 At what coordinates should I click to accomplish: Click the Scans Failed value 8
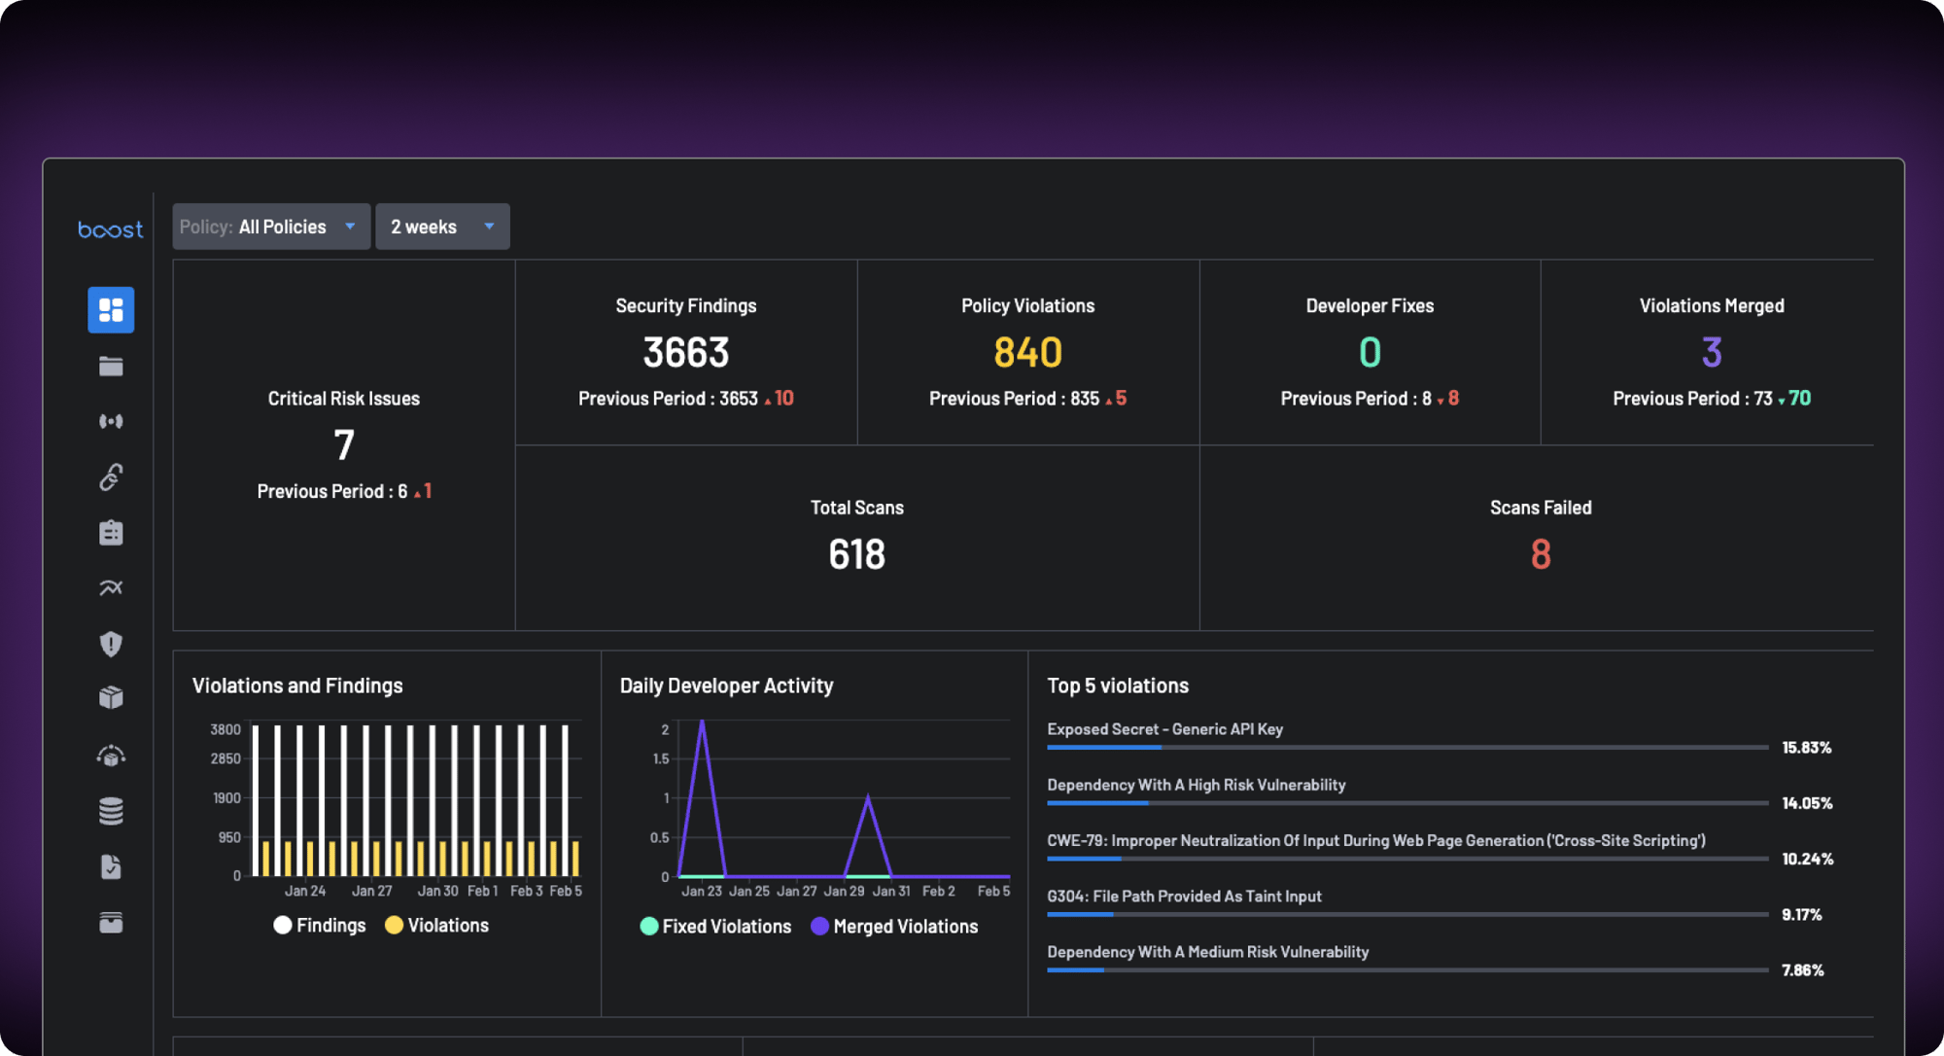click(1541, 555)
